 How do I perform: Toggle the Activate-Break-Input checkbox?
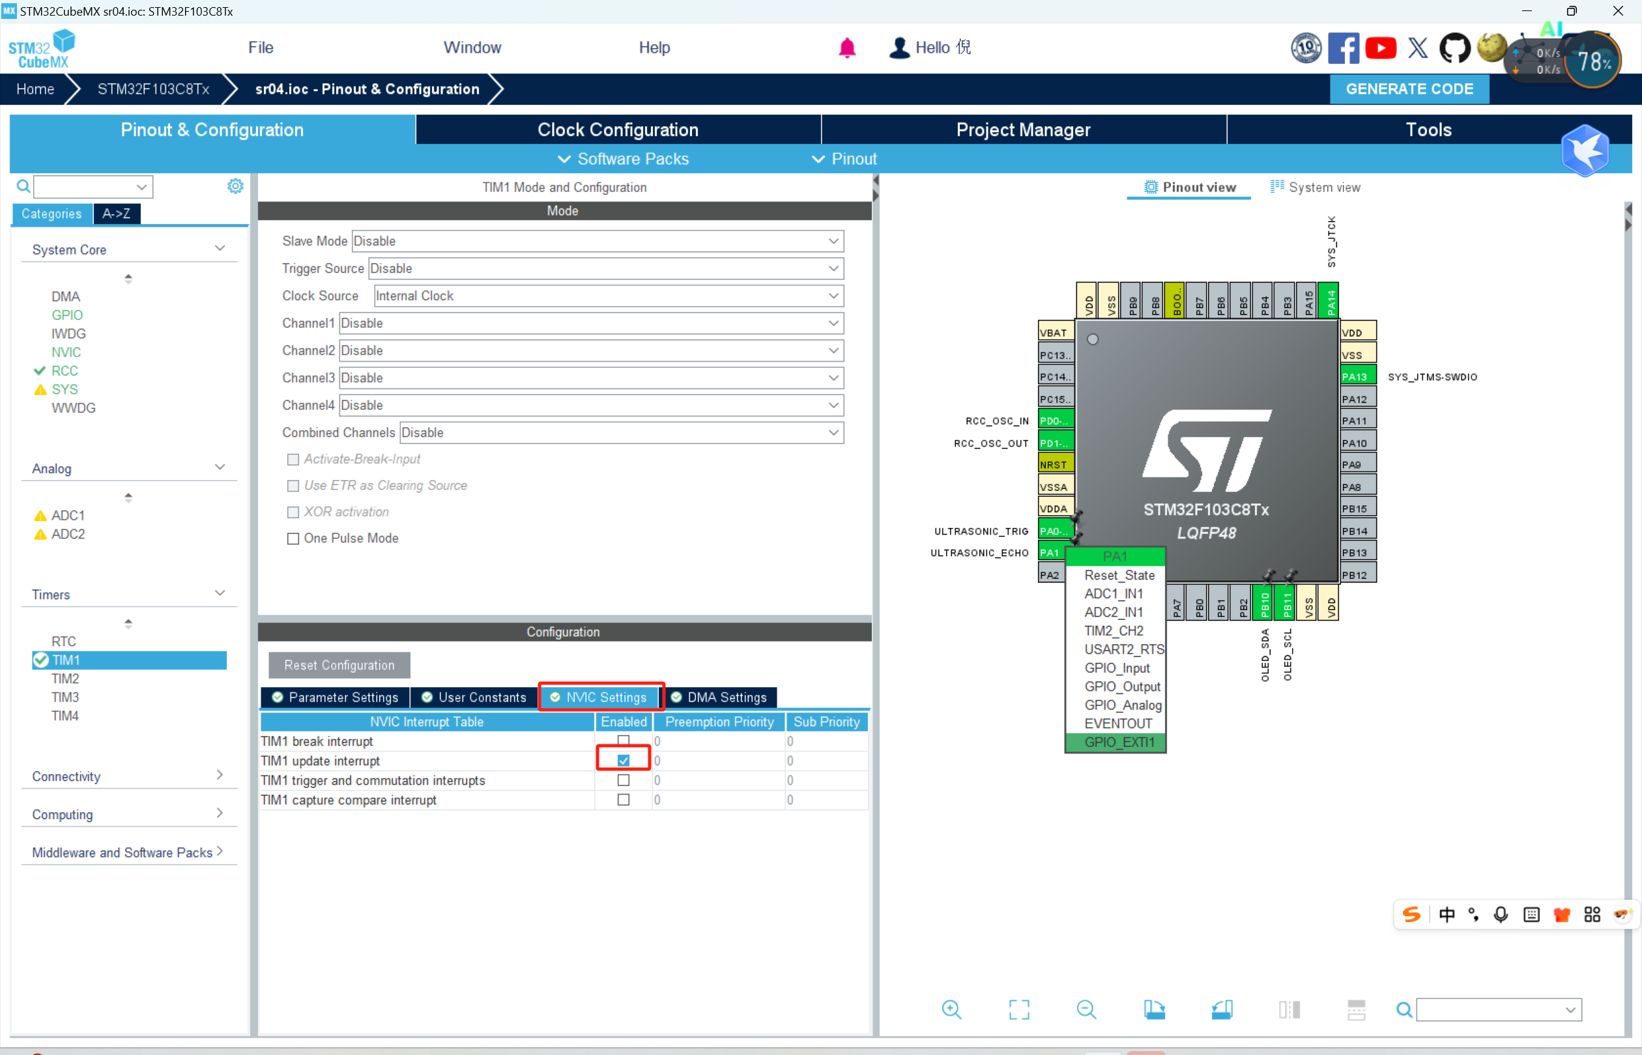[293, 459]
